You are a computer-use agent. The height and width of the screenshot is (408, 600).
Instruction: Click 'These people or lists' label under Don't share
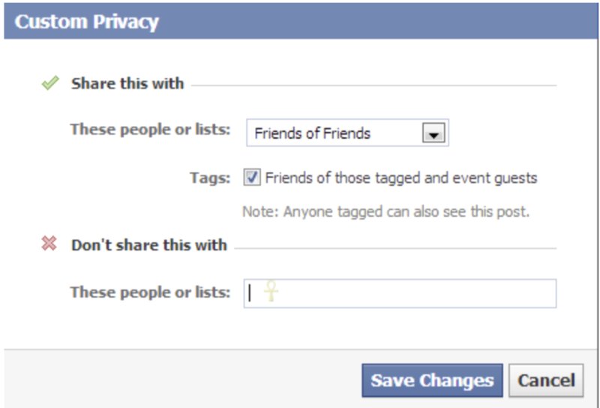pos(150,292)
